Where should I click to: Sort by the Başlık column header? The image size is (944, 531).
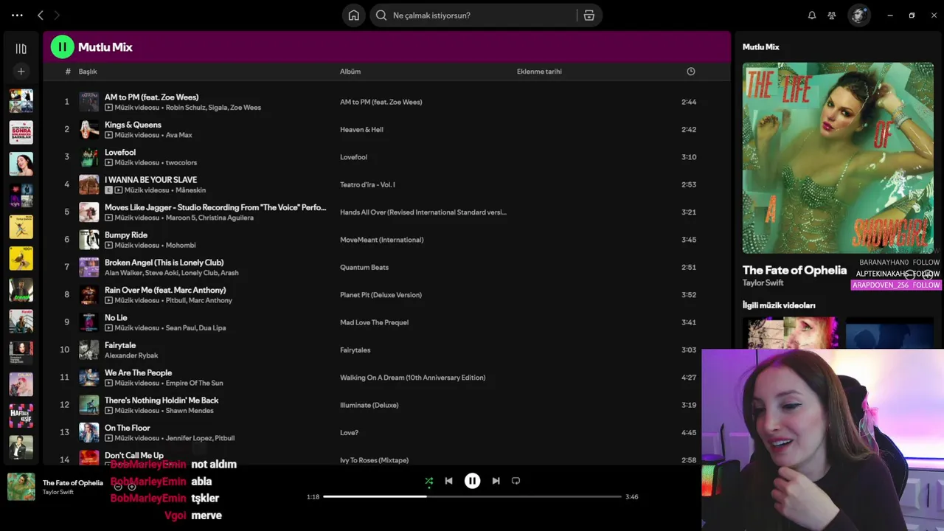(88, 72)
